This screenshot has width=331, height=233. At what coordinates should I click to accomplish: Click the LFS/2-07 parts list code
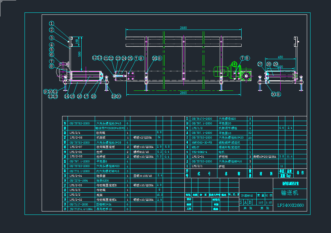[x=76, y=147]
